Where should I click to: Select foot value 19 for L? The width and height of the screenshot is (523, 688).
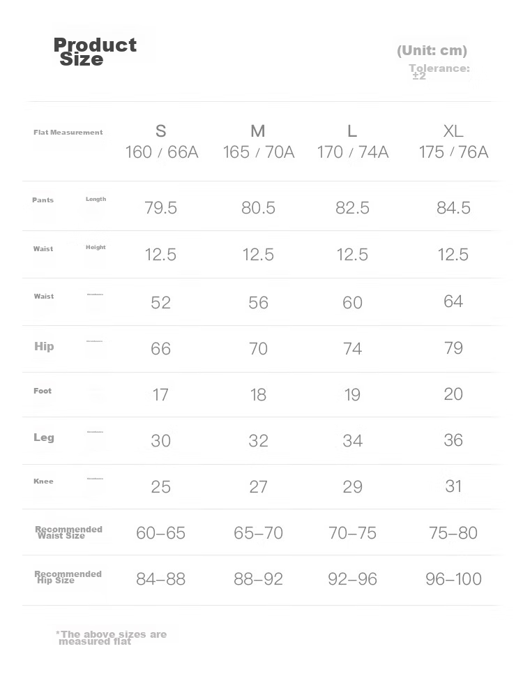click(x=352, y=394)
